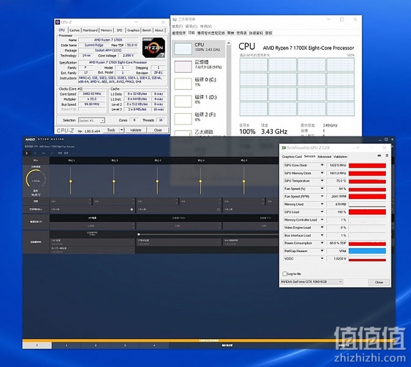
Task: Select the memory (7.4/7.9 GB) thumbnail in Task Manager
Action: (183, 67)
